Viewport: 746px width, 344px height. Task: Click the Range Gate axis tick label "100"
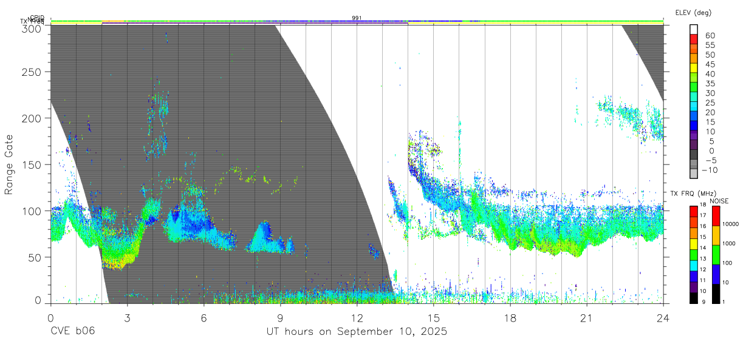32,211
